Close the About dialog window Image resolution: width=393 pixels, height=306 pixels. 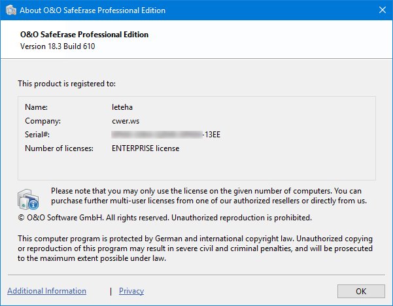[x=377, y=10]
